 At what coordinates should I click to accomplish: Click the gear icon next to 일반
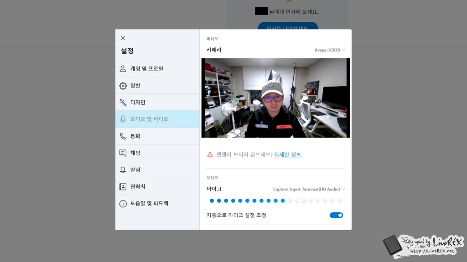123,86
